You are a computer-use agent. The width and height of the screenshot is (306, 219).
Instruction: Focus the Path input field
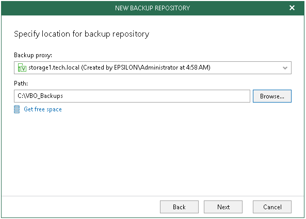point(132,96)
